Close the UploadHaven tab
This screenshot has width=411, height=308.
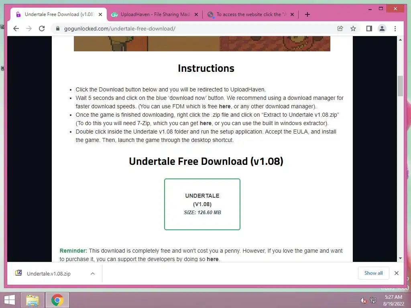tap(196, 14)
